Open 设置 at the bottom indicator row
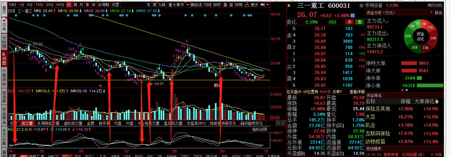This screenshot has width=451, height=157. (x=12, y=156)
